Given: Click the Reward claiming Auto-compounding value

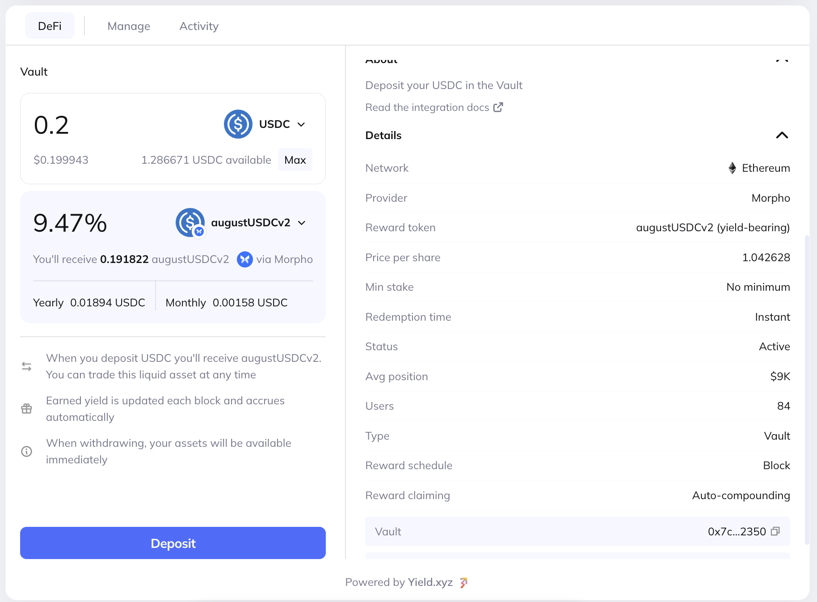Looking at the screenshot, I should click(741, 496).
